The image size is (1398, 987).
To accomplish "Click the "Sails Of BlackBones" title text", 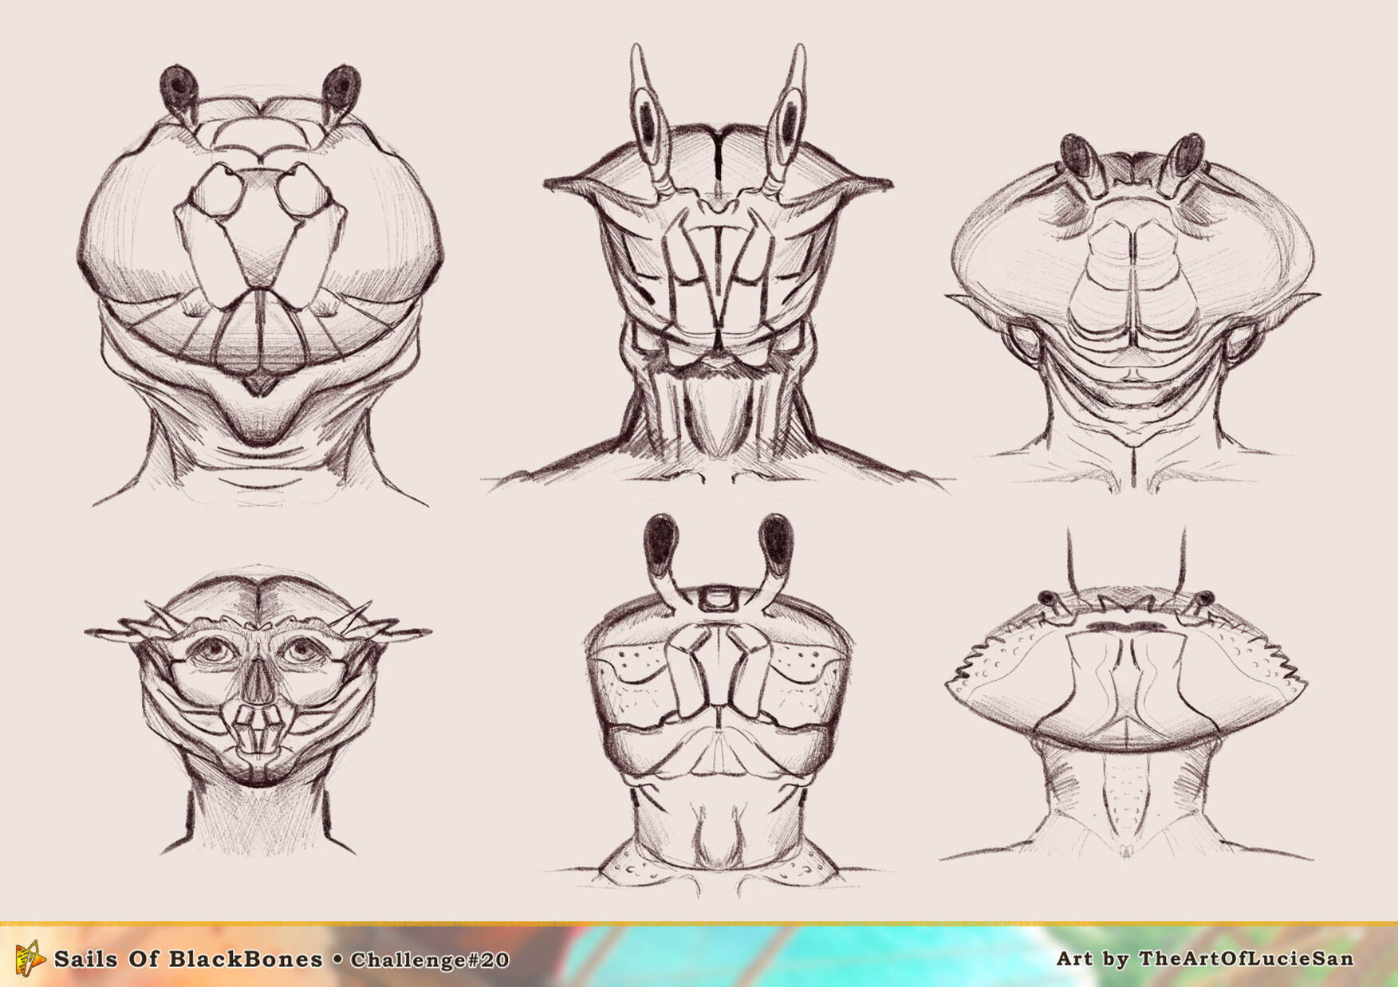I will coord(188,958).
